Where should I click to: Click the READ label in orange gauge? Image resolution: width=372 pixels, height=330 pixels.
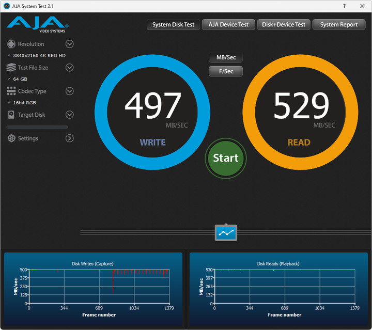click(299, 143)
